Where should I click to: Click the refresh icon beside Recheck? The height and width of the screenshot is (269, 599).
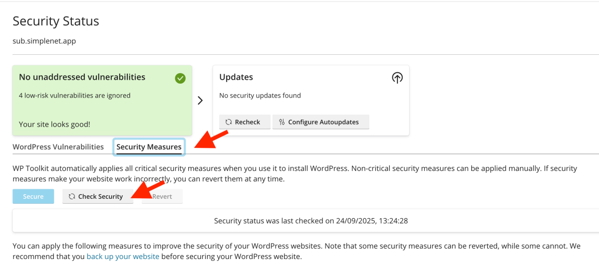229,122
